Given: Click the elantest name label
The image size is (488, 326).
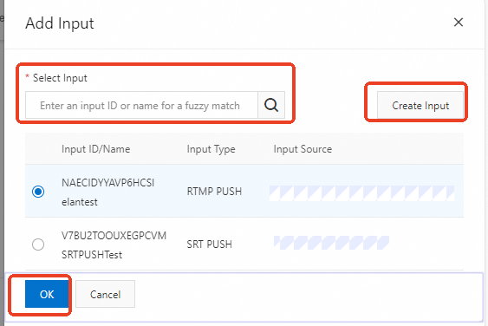Looking at the screenshot, I should pos(80,202).
